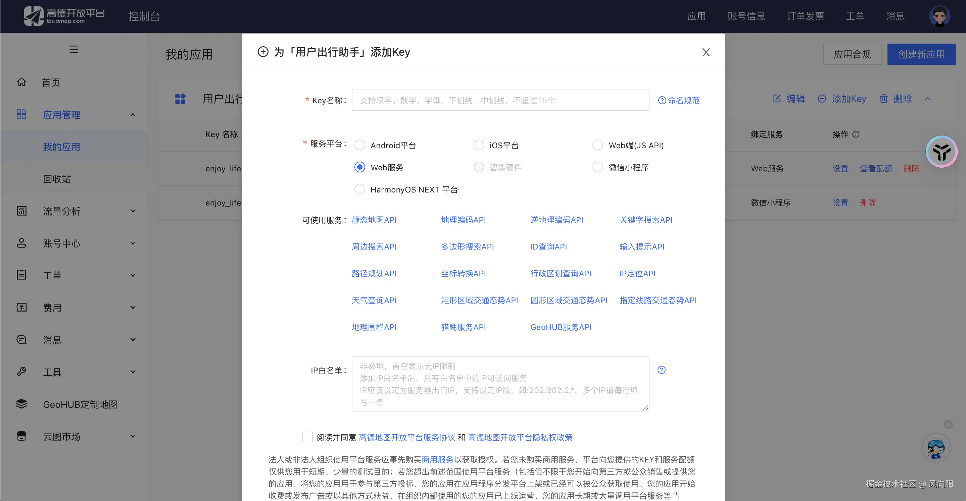
Task: Collapse the 应用管理 sidebar section
Action: (133, 115)
